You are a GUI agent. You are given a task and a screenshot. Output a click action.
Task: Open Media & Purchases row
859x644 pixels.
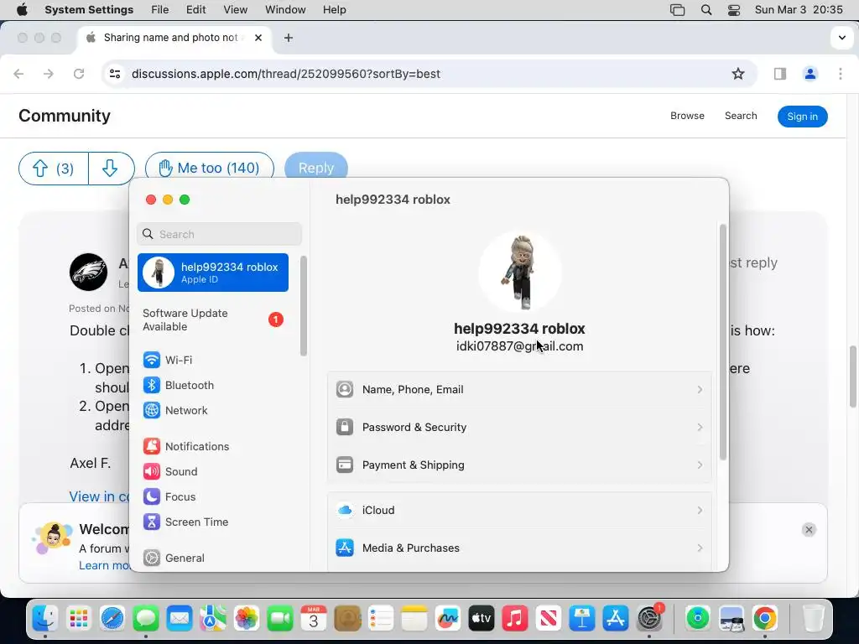(x=519, y=548)
